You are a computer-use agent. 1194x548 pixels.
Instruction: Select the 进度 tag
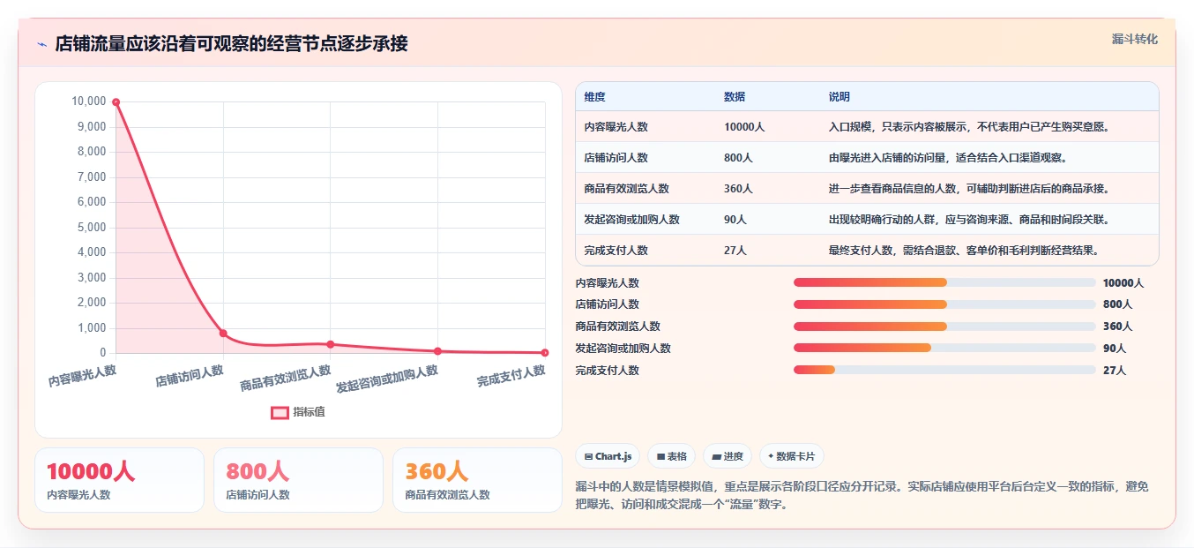click(728, 456)
